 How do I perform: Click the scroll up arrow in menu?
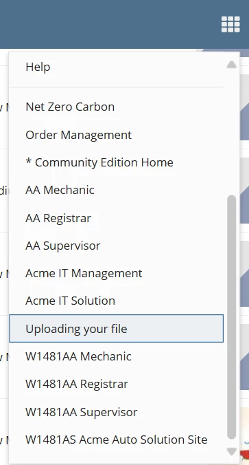(x=232, y=65)
